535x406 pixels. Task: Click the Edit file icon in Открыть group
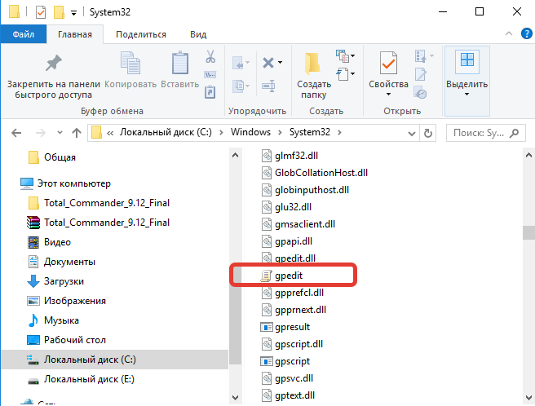(x=420, y=74)
